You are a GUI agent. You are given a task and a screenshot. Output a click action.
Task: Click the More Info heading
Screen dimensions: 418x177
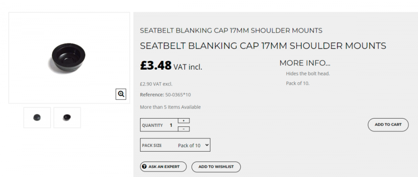coord(305,63)
